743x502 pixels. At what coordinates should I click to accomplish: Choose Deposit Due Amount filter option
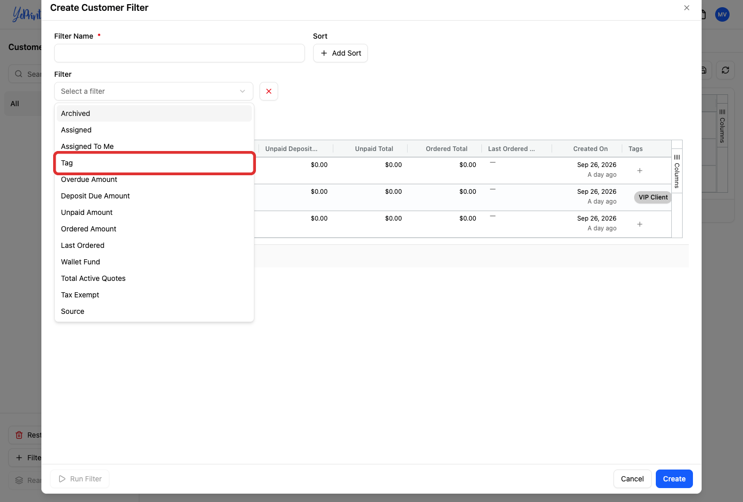pos(154,196)
